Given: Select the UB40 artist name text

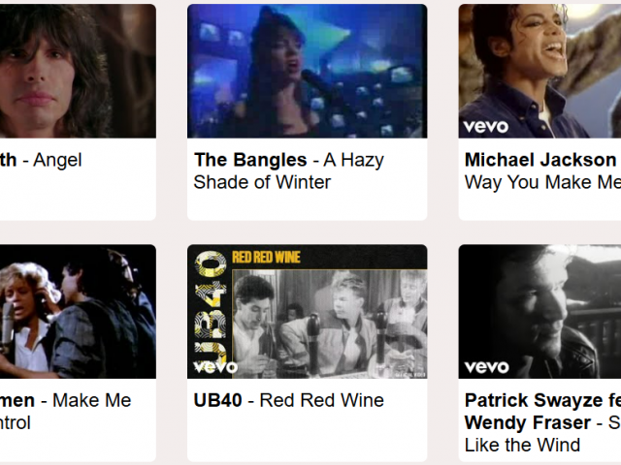Looking at the screenshot, I should tap(217, 400).
